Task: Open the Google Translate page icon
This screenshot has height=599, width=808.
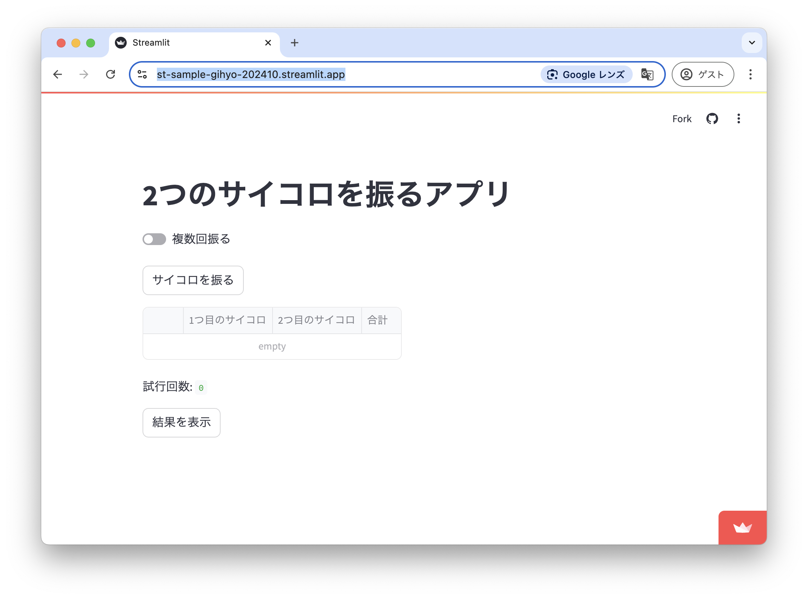Action: click(x=647, y=74)
